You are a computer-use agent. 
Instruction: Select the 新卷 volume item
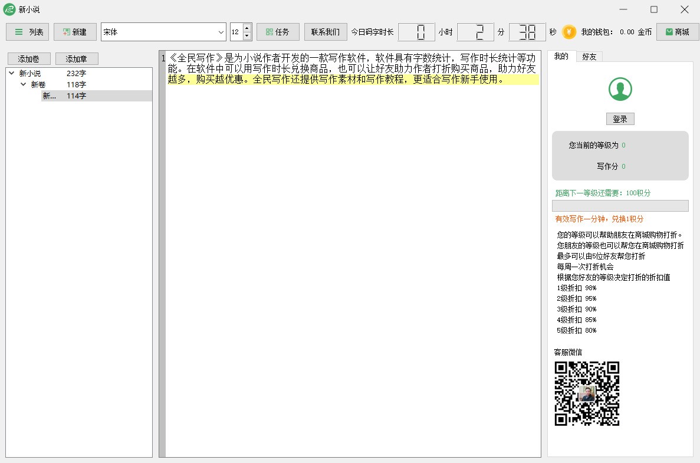[38, 84]
